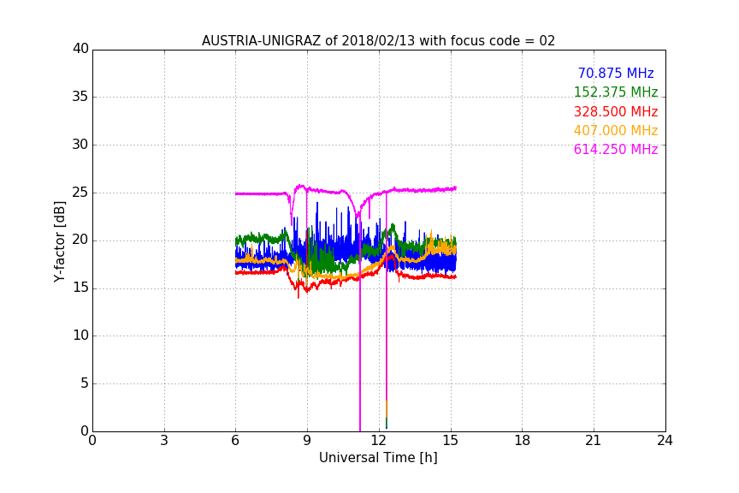The width and height of the screenshot is (739, 493).
Task: Click the Universal Time [h] axis label
Action: (x=378, y=458)
